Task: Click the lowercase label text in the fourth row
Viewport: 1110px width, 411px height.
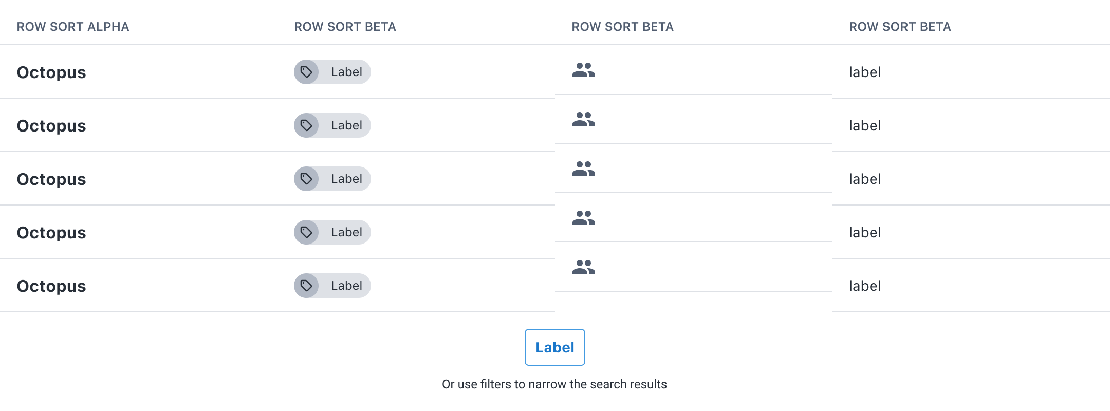Action: [x=865, y=233]
